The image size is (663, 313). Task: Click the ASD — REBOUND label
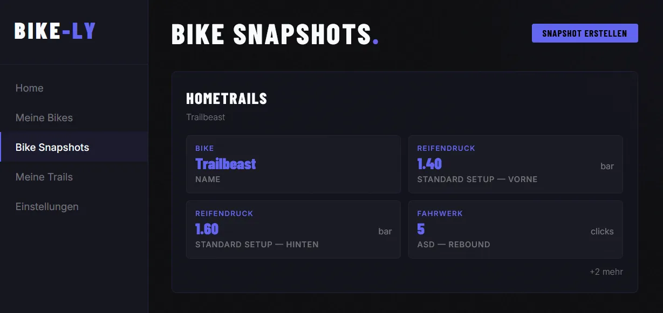click(453, 244)
